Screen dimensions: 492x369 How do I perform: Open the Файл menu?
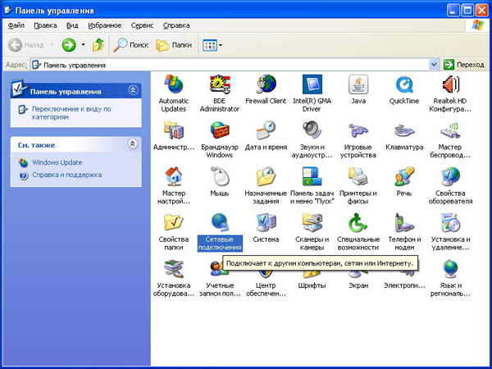tap(16, 25)
